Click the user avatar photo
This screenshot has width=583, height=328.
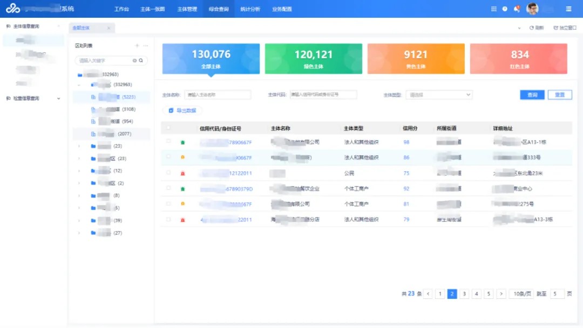(532, 9)
